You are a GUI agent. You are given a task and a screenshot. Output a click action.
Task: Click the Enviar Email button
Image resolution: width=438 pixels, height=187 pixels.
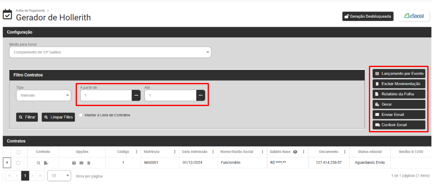coord(399,115)
